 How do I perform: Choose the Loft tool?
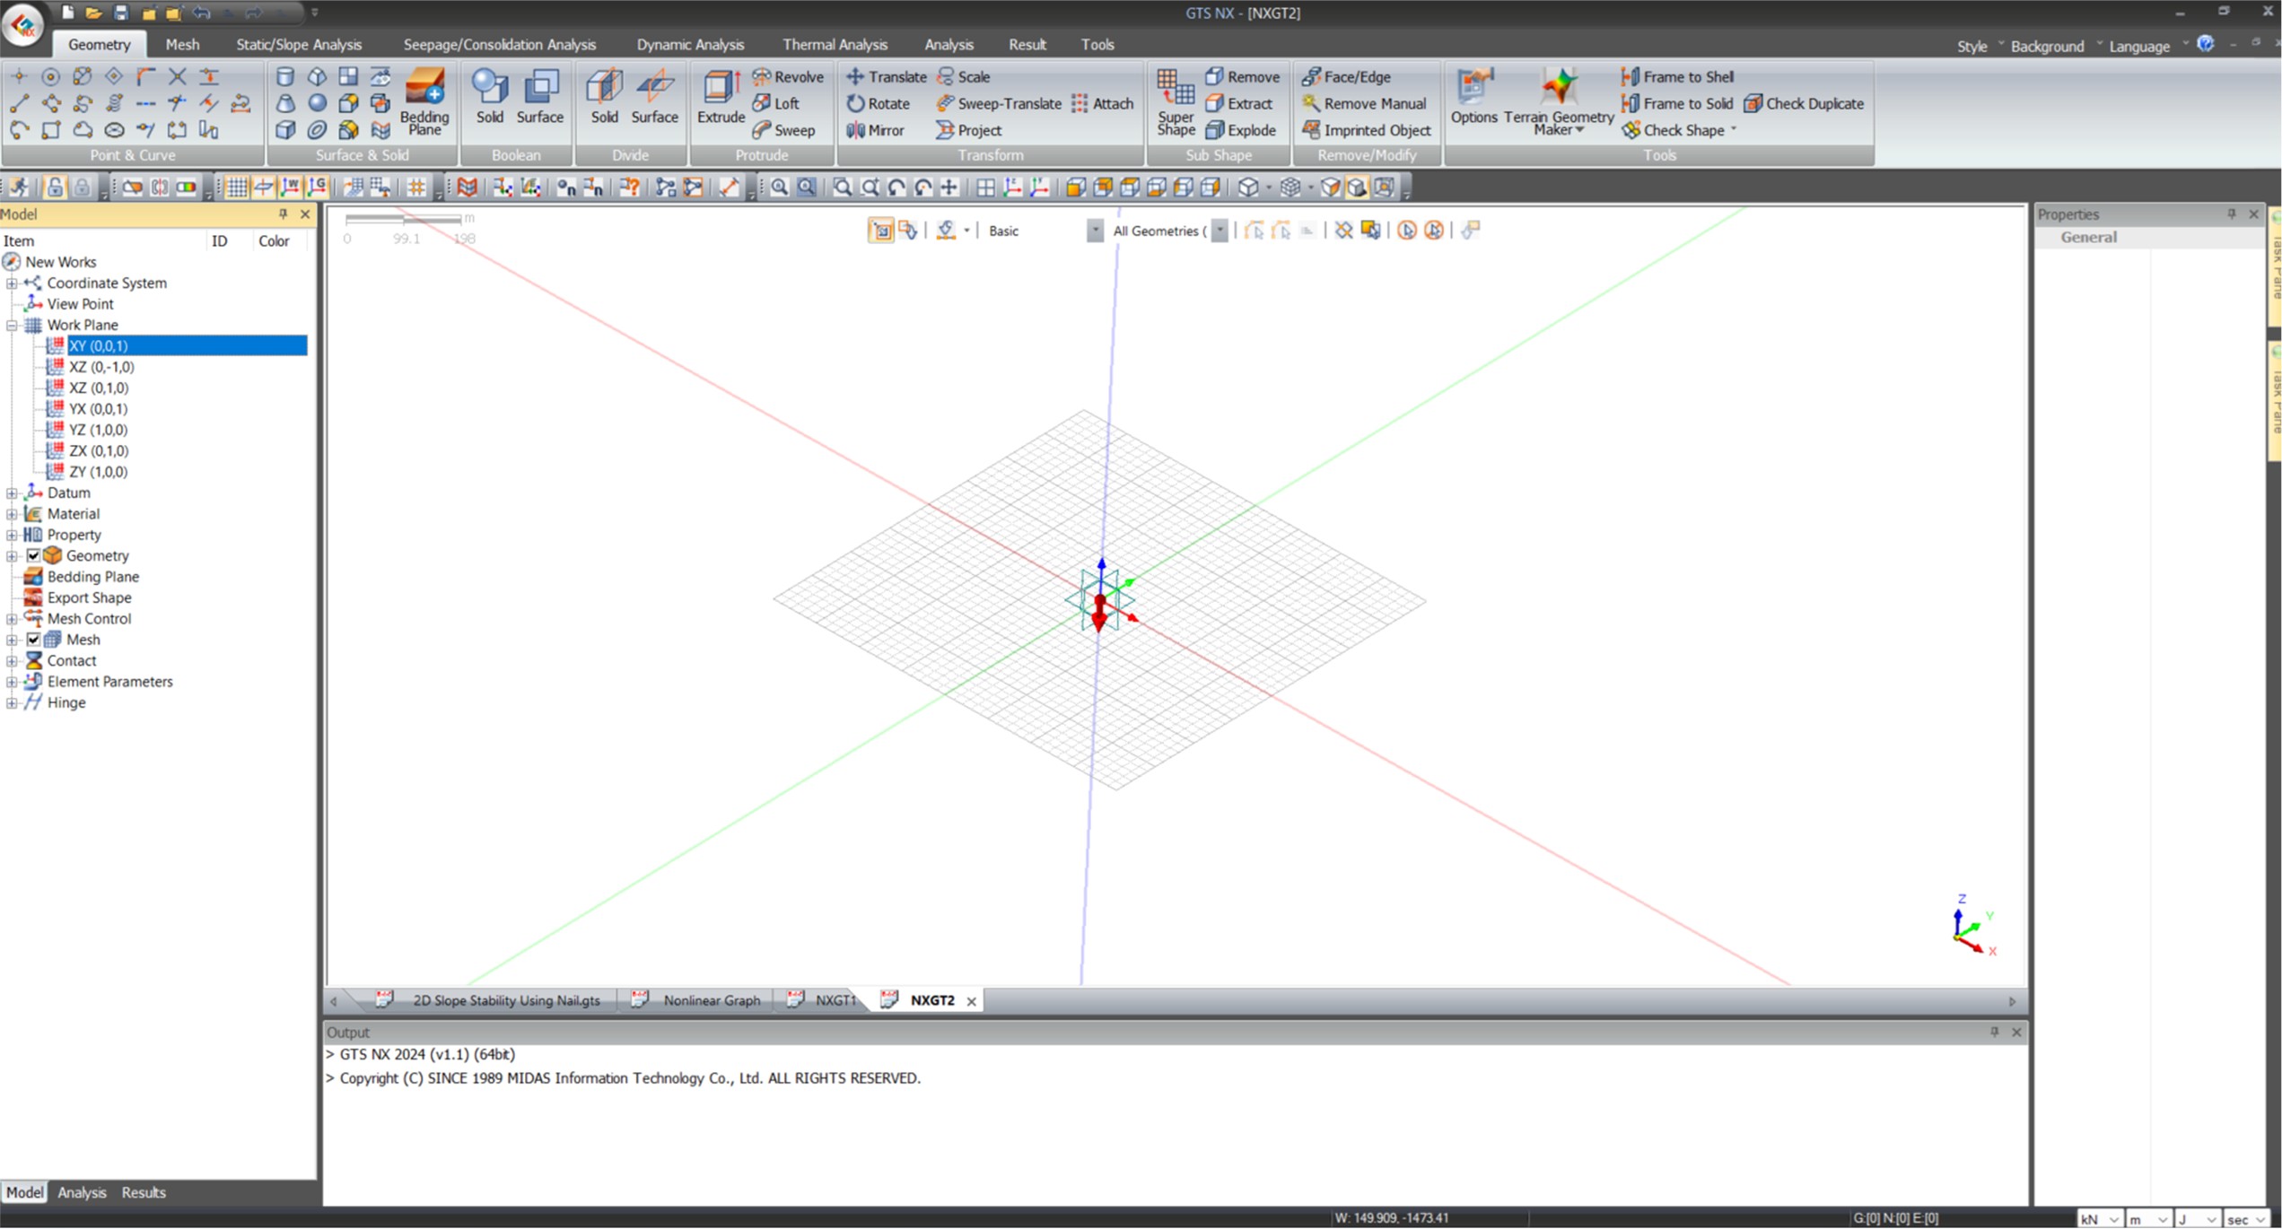(776, 103)
